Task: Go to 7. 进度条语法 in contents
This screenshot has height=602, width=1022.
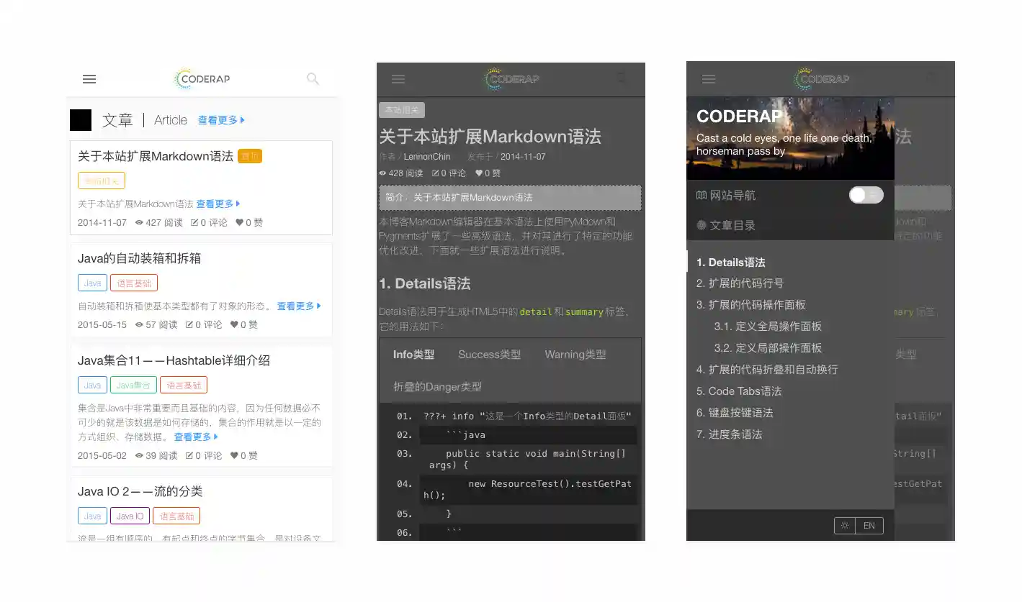Action: [730, 434]
